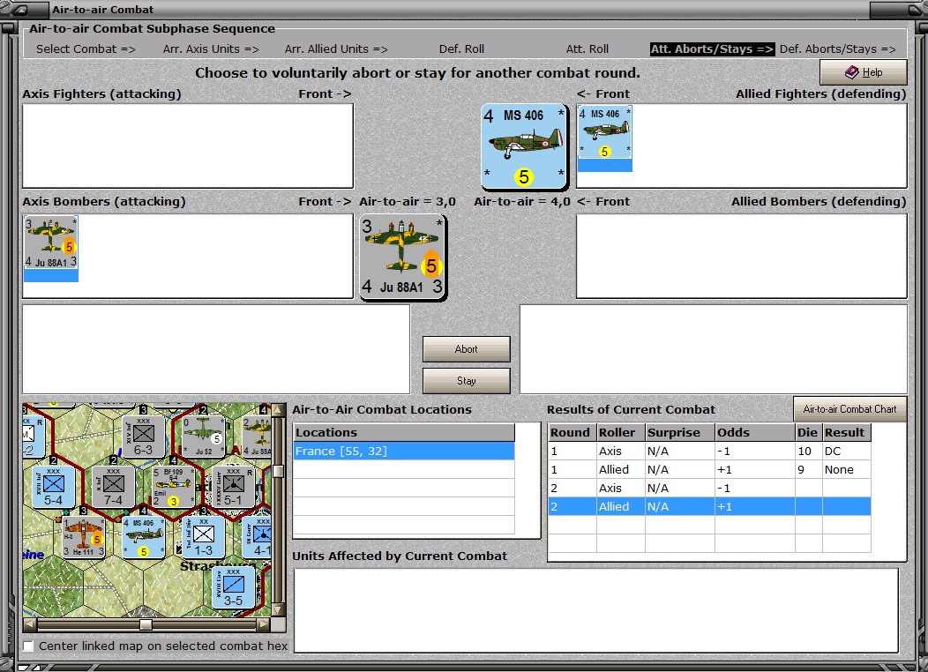This screenshot has height=672, width=928.
Task: Click map vertical scrollbar down arrow
Action: (278, 609)
